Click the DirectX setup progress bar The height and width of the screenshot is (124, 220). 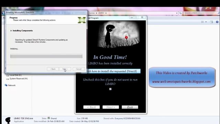46,56
